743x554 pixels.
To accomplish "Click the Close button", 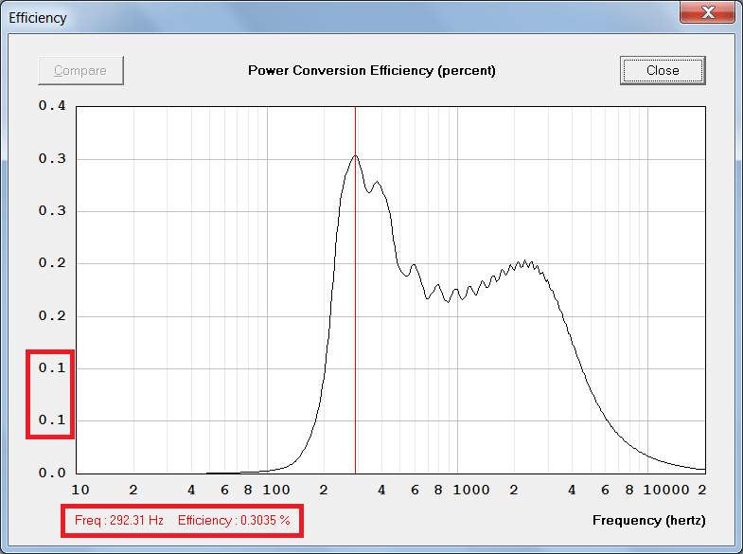I will pyautogui.click(x=663, y=70).
